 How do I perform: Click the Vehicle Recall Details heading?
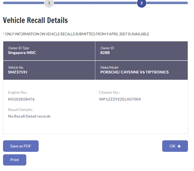coord(35,20)
